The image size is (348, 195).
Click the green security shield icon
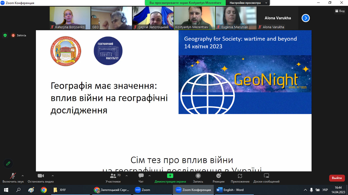[x=5, y=35]
